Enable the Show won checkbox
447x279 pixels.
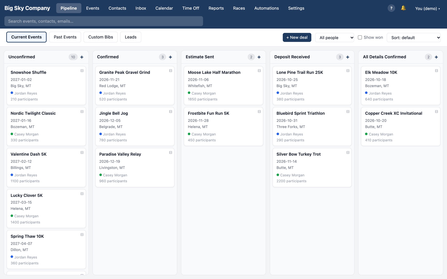(x=360, y=37)
